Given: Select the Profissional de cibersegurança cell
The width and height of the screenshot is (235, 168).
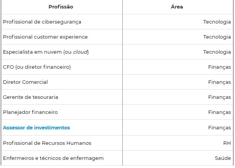Looking at the screenshot, I should pyautogui.click(x=42, y=22).
